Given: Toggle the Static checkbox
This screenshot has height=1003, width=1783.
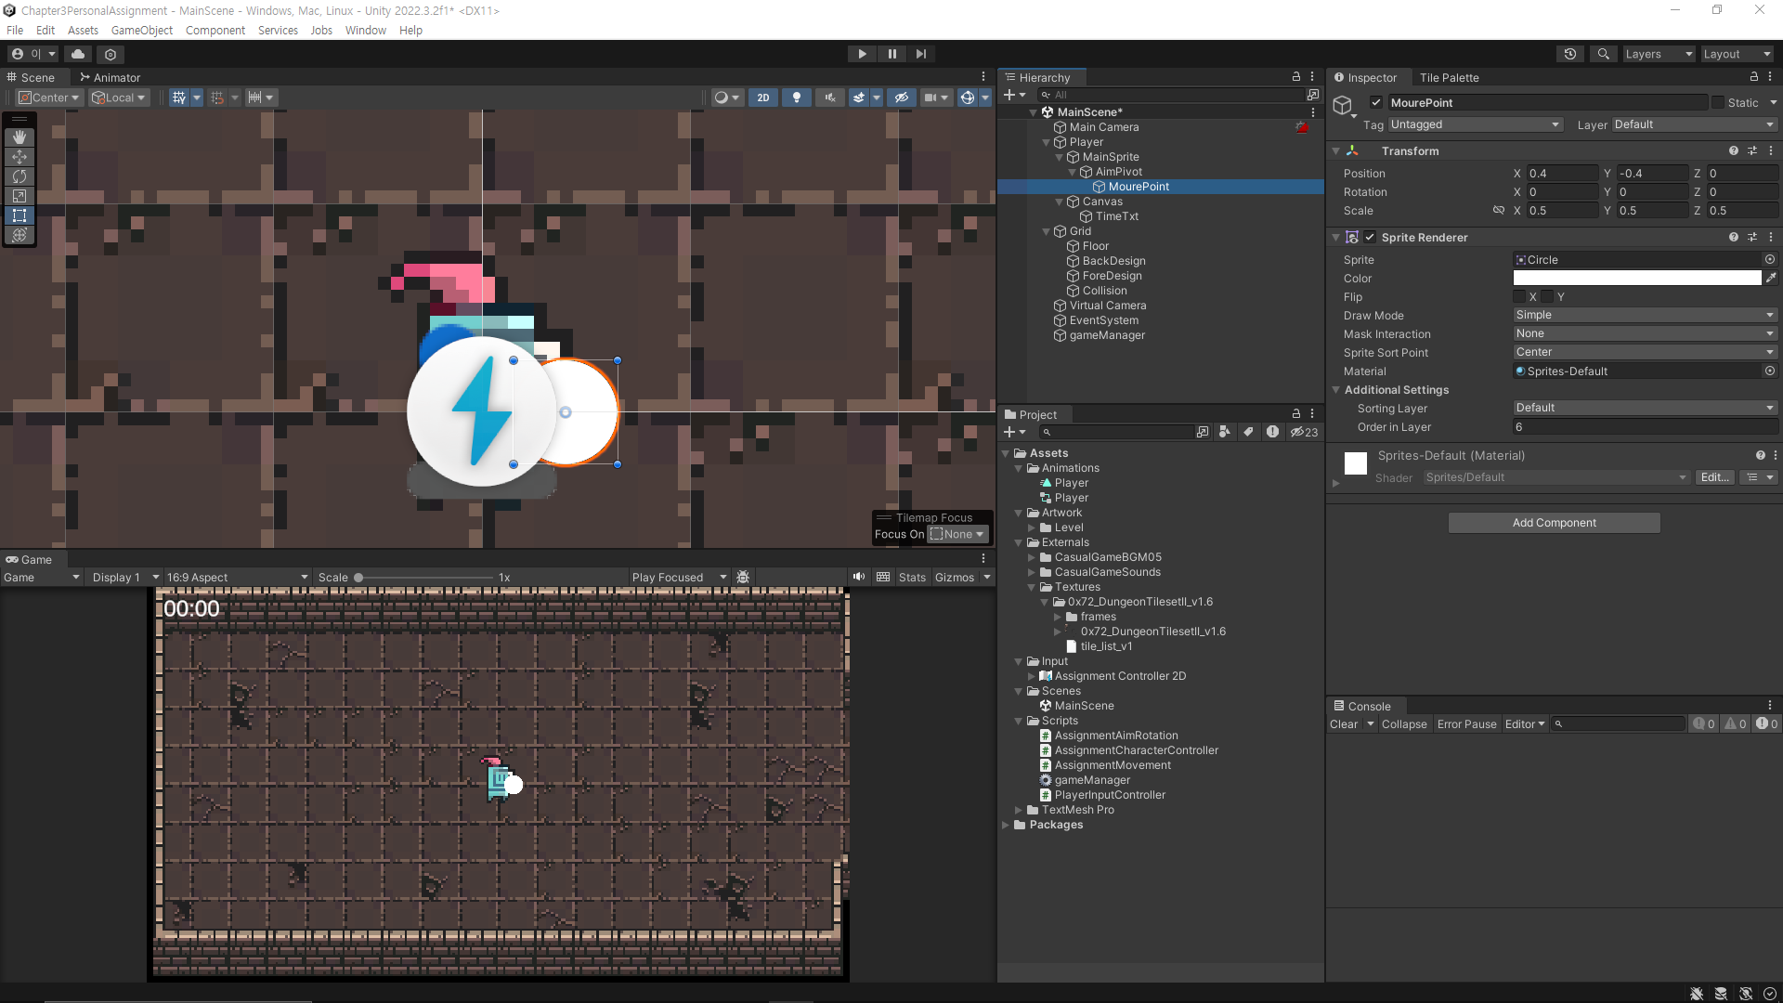Looking at the screenshot, I should pos(1718,102).
